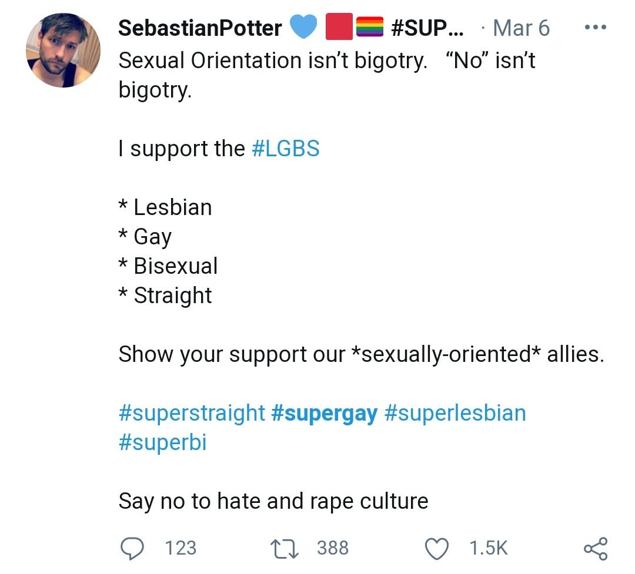Click the heart to unlike the tweet
This screenshot has height=574, width=635.
pos(436,548)
